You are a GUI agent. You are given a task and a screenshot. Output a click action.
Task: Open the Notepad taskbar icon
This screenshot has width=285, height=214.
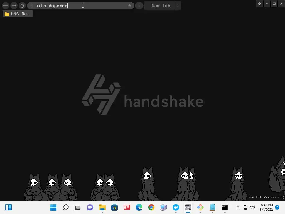click(x=212, y=207)
